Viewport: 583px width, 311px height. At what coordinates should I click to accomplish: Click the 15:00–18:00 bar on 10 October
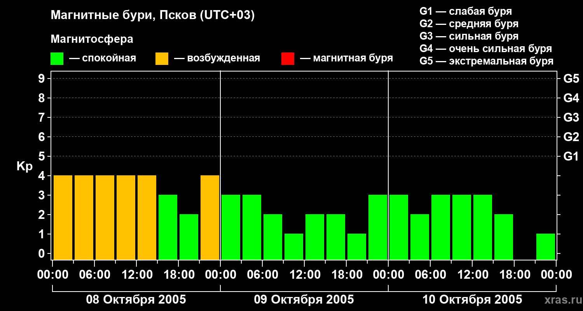point(504,237)
